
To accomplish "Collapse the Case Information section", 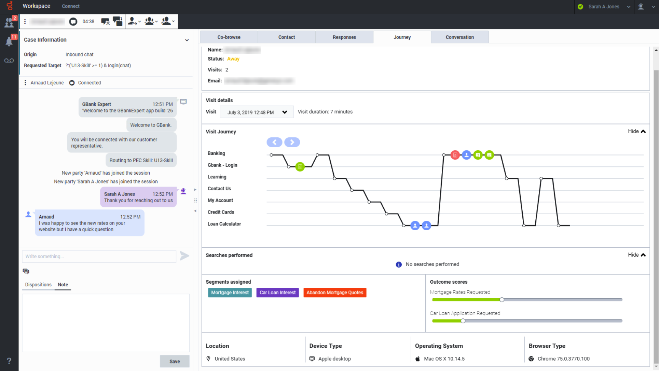I will tap(187, 40).
